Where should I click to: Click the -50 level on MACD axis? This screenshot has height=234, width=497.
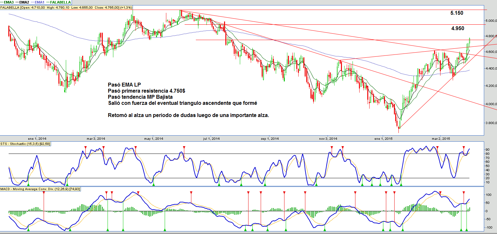point(488,220)
